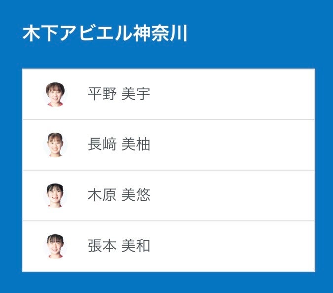The image size is (333, 293).
Task: Open the profile picture next to 長﨑 美柚
Action: coord(55,145)
